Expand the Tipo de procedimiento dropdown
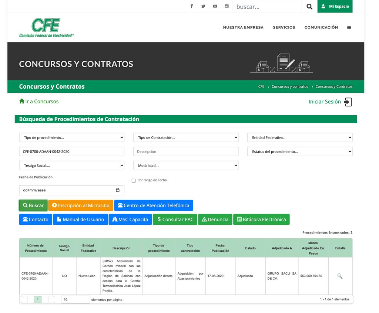 (71, 137)
